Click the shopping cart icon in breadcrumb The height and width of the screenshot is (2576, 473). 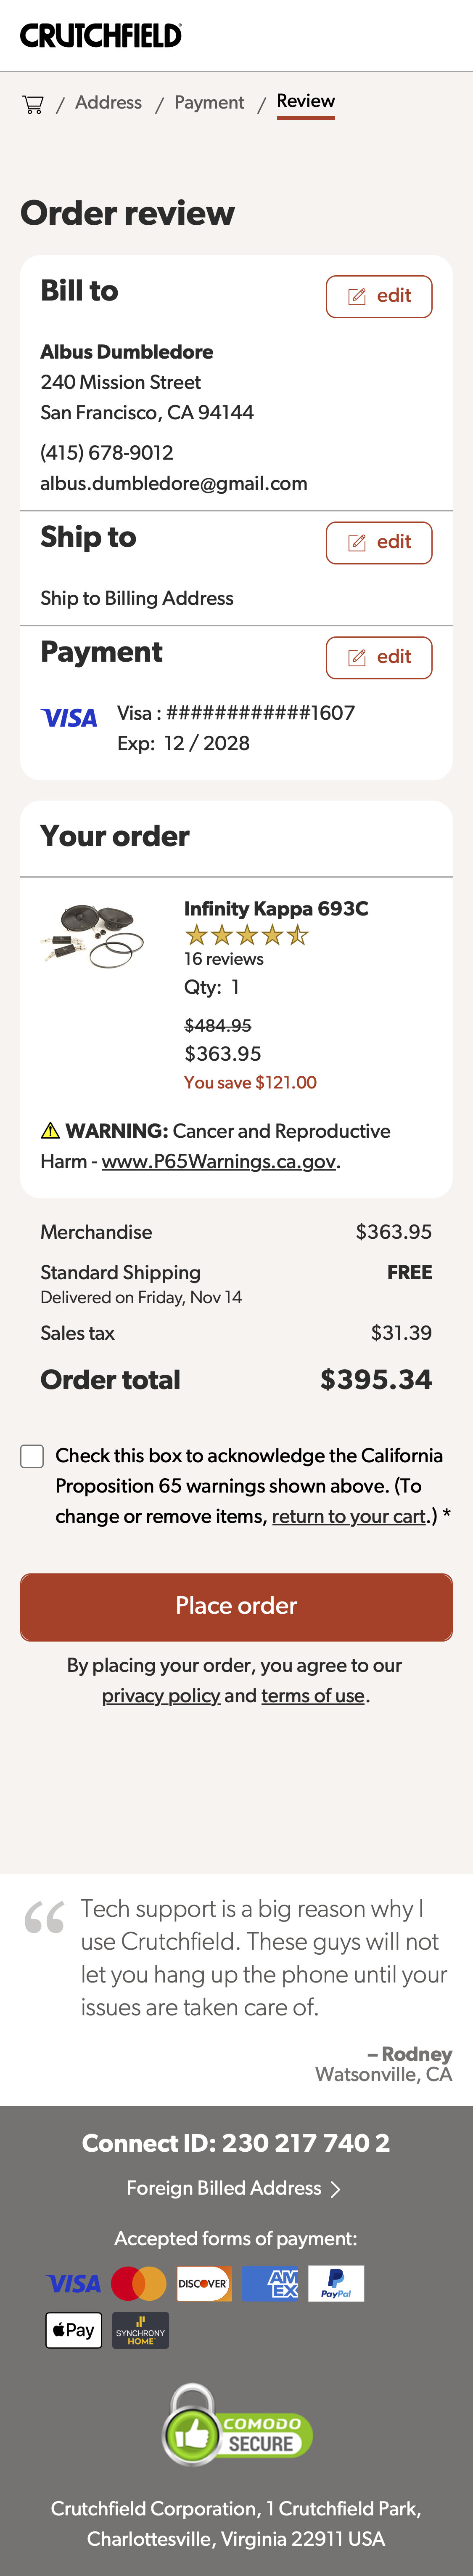tap(33, 104)
